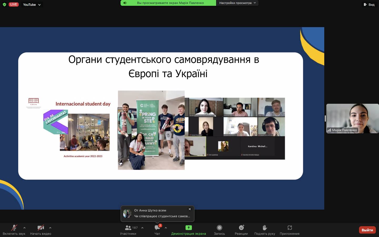
Task: Click the red Leave meeting button
Action: coord(367,230)
